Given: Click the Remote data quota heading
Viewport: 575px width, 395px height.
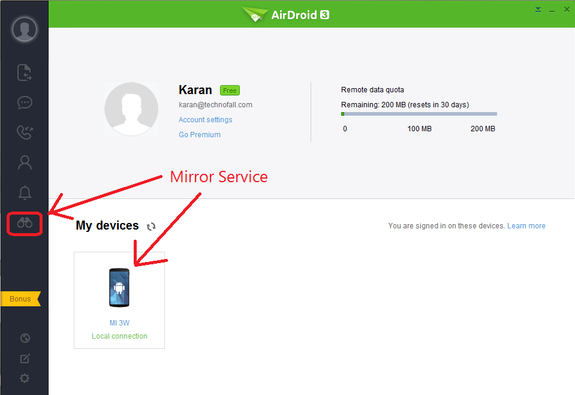Looking at the screenshot, I should pos(372,89).
